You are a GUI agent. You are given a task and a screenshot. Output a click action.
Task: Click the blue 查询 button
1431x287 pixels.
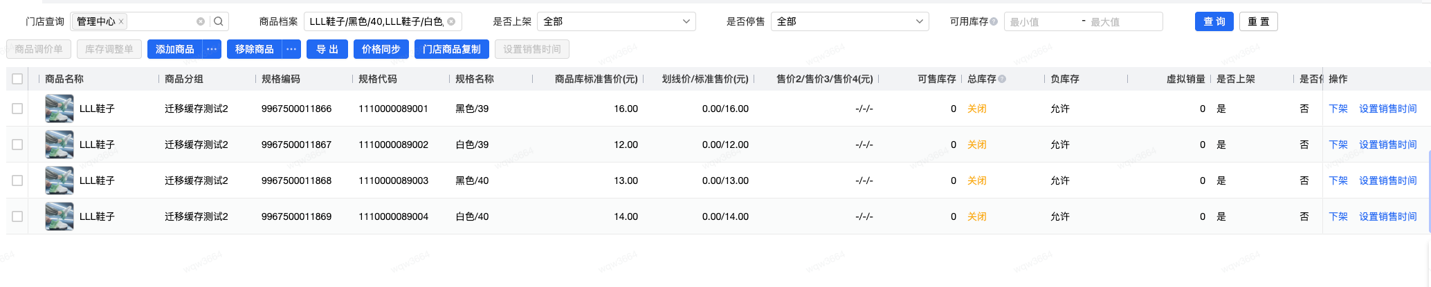click(1214, 21)
